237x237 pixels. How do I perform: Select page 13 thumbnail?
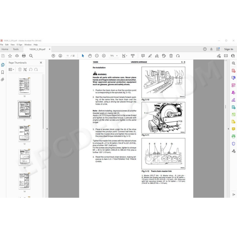[x=24, y=157]
